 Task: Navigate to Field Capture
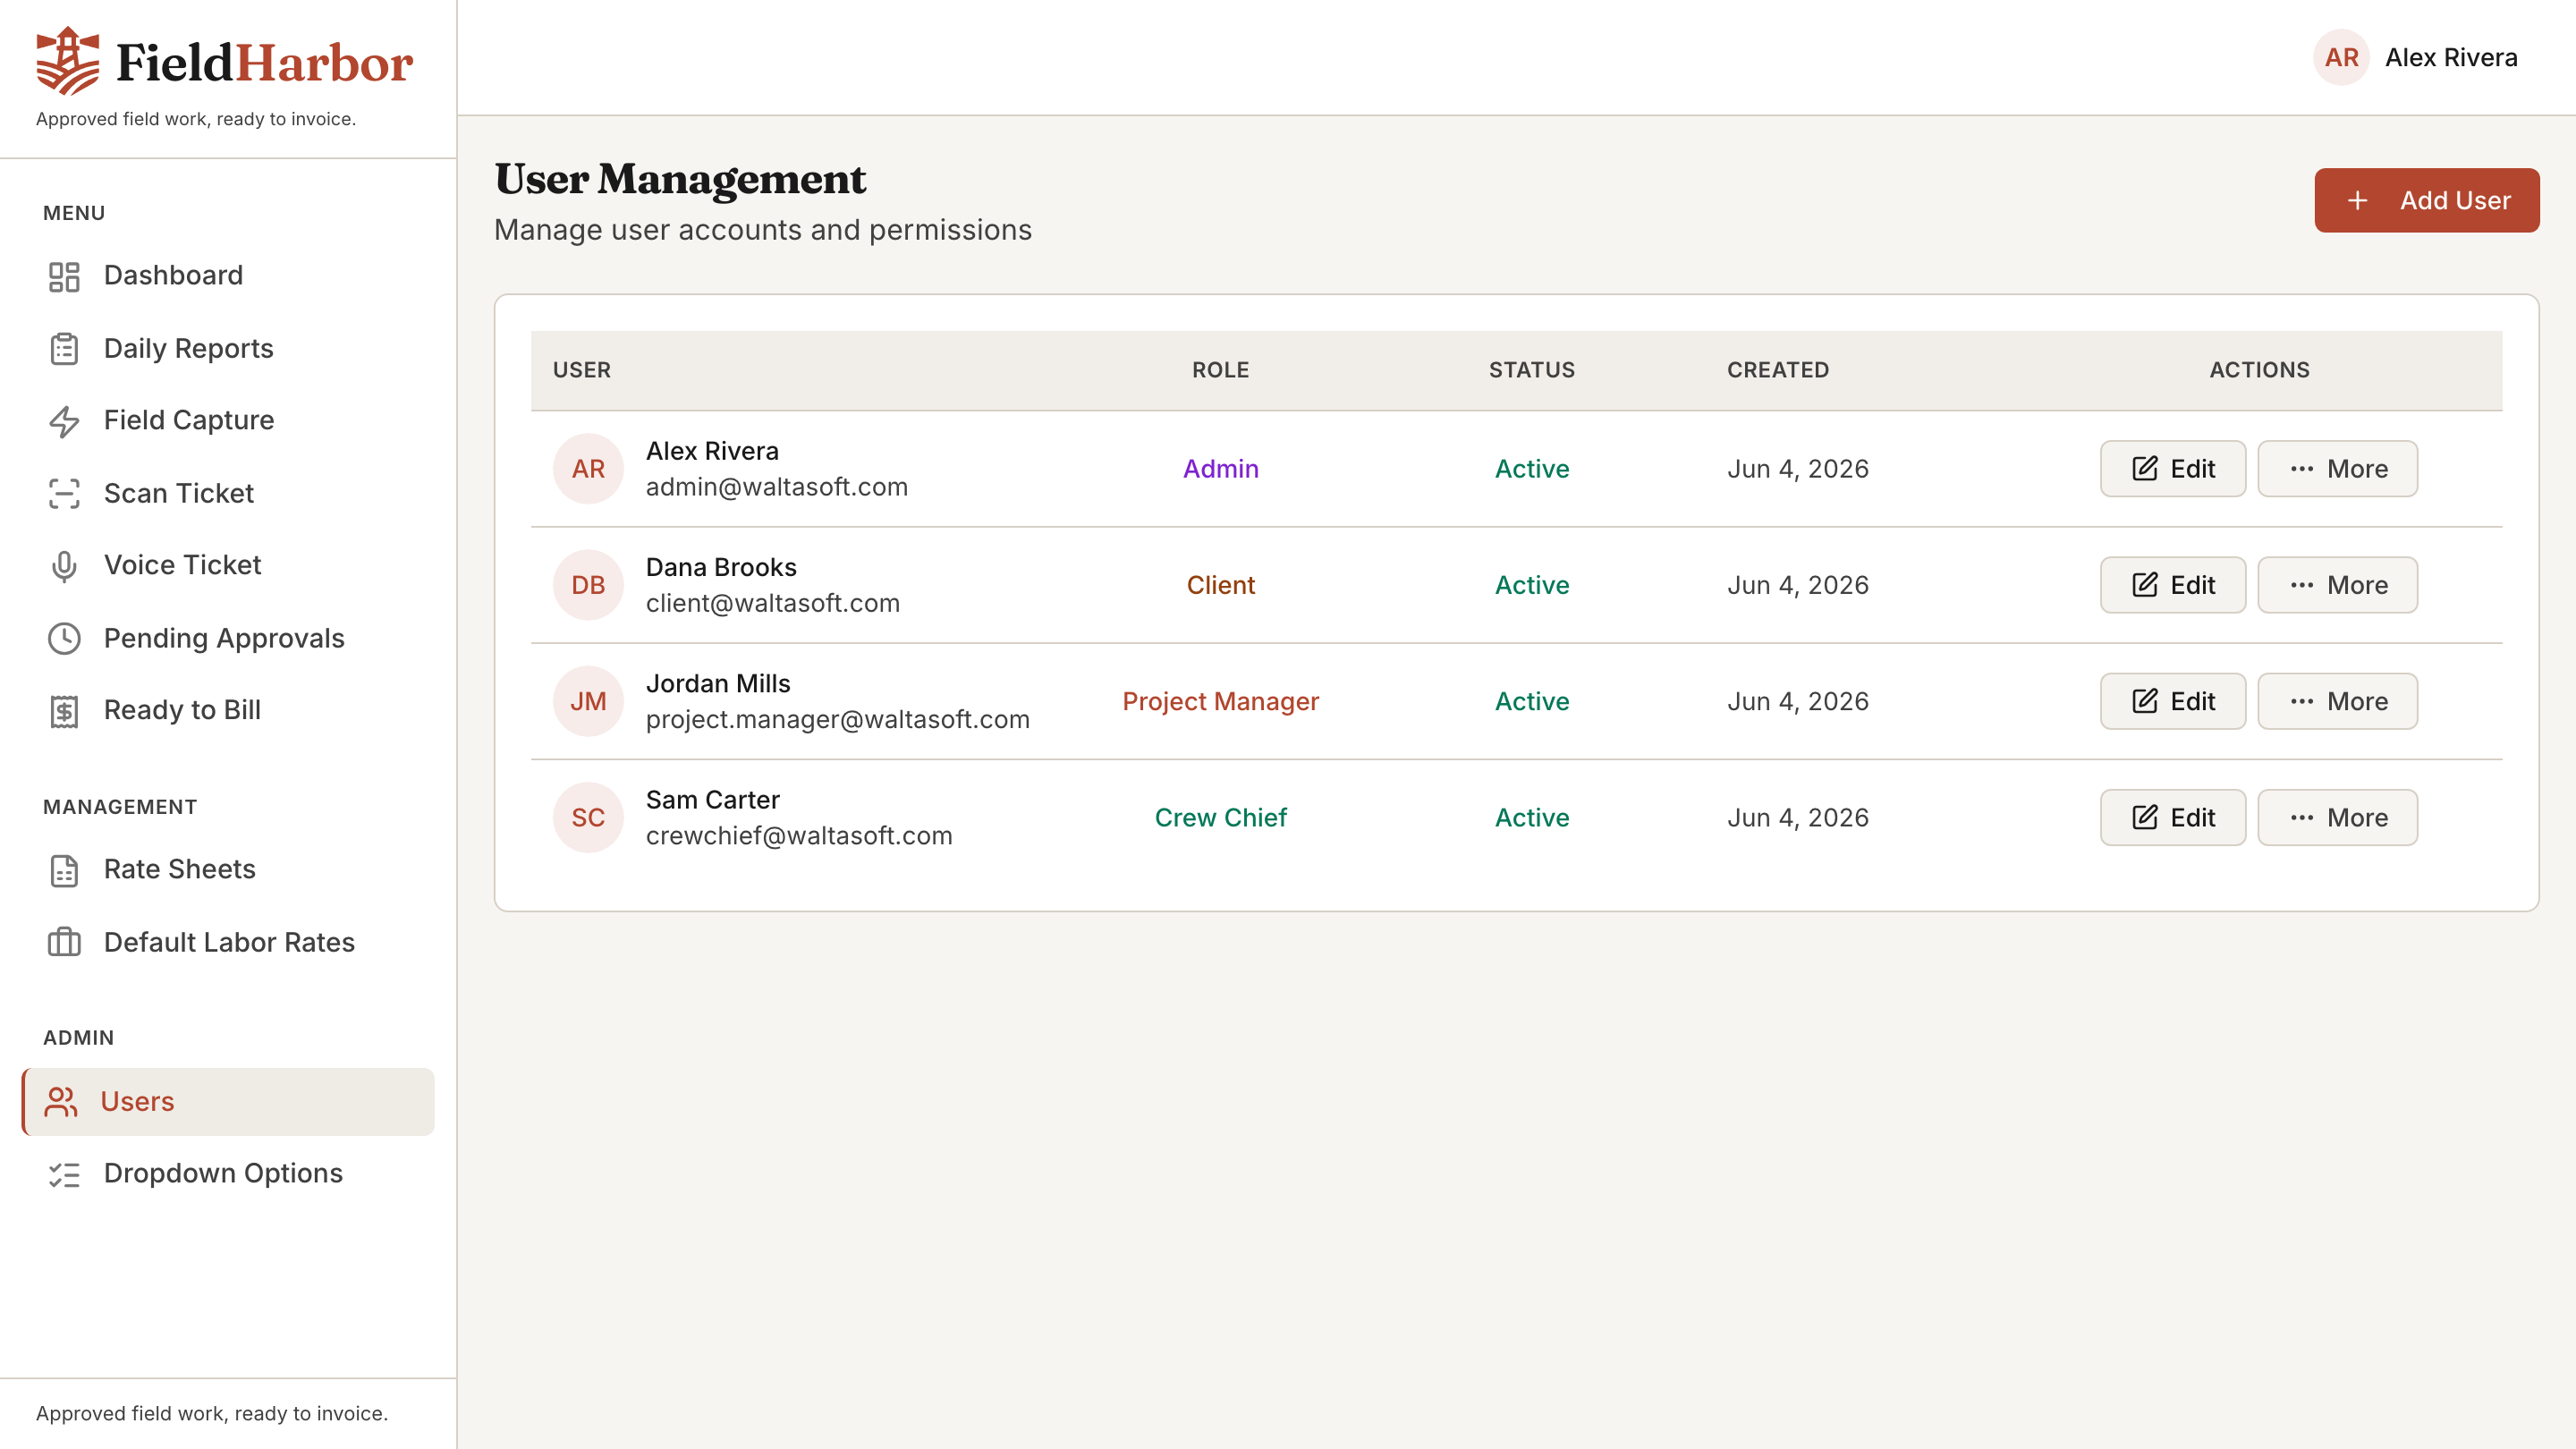click(228, 421)
